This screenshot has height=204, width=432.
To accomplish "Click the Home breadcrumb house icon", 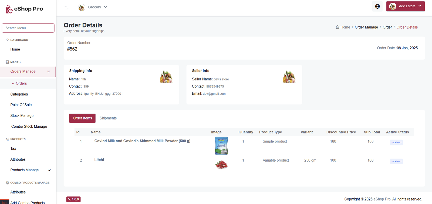I will [x=337, y=27].
